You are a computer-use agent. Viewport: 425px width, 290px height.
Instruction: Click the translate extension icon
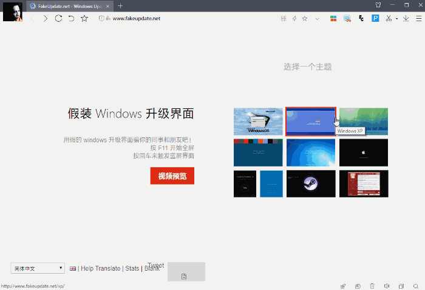[x=361, y=18]
